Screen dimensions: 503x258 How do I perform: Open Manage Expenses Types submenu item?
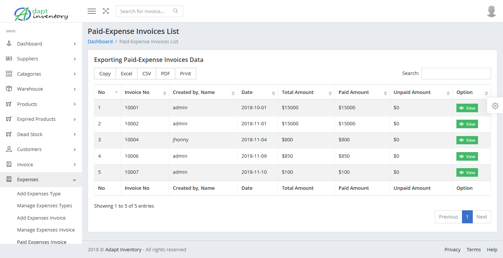pos(44,206)
